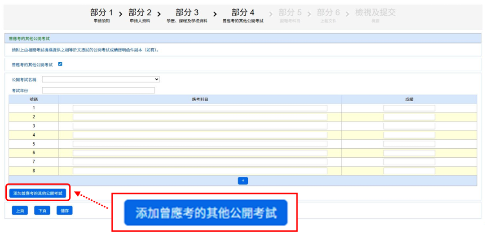This screenshot has width=485, height=237.
Task: Open the 公開考試名稱 dropdown
Action: tap(101, 79)
